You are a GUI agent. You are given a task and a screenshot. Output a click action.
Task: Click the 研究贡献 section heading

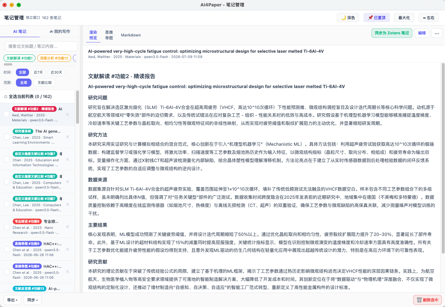[98, 262]
